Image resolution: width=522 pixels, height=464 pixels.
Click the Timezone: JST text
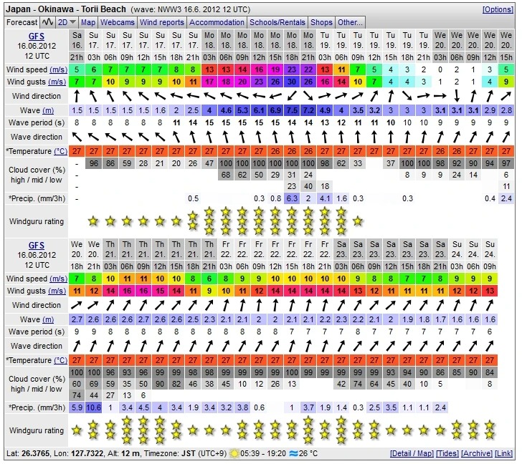point(170,453)
